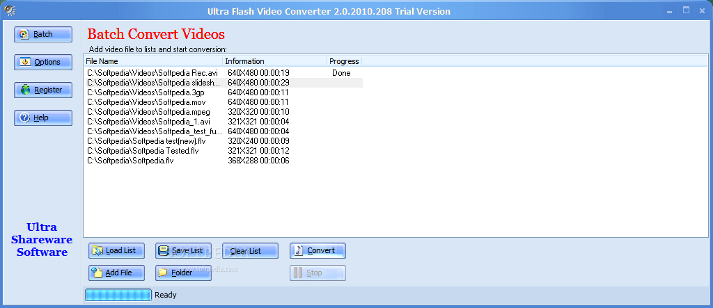713x308 pixels.
Task: Click the Add File icon
Action: pyautogui.click(x=96, y=272)
